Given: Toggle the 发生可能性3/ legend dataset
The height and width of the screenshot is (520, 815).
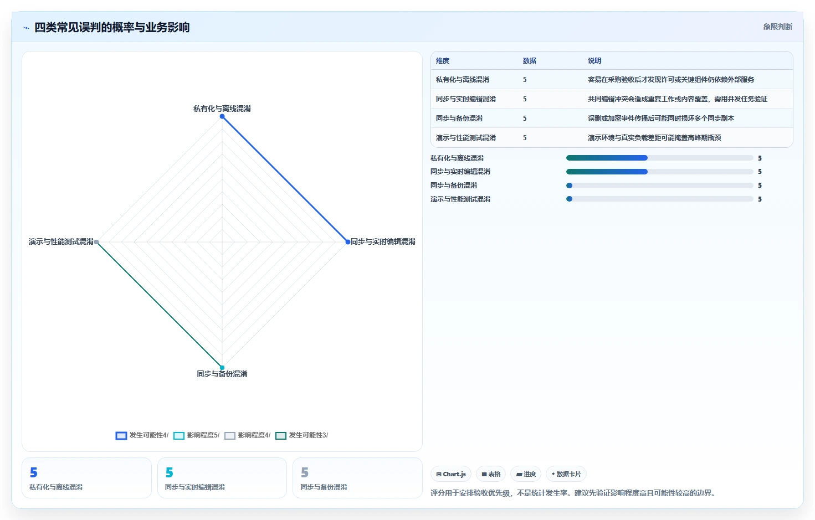Looking at the screenshot, I should [x=301, y=435].
